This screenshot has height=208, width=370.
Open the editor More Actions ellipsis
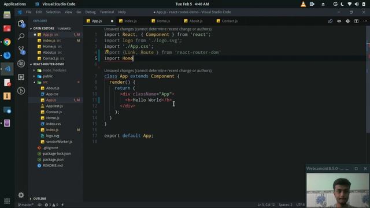click(x=365, y=21)
